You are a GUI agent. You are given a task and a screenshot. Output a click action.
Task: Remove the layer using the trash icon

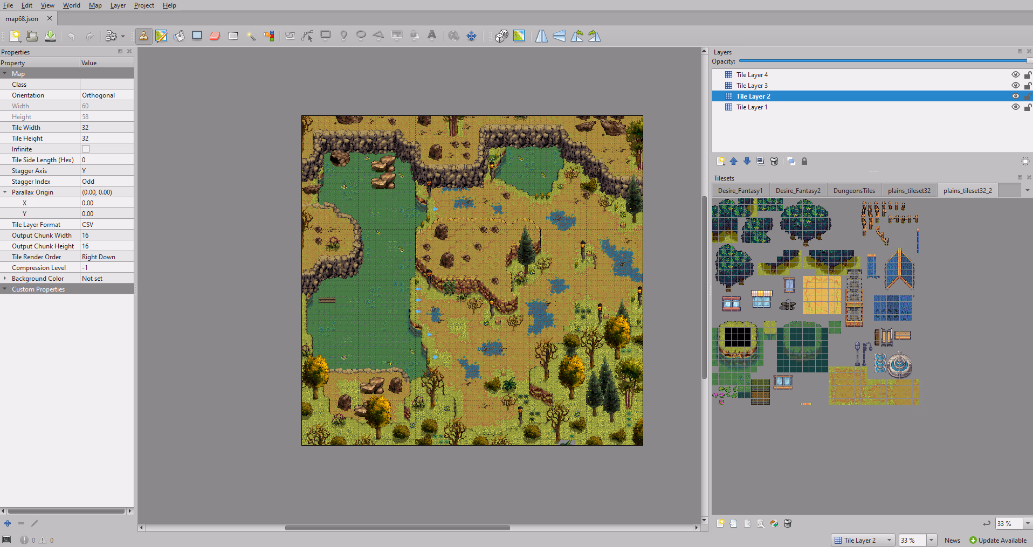click(x=774, y=161)
